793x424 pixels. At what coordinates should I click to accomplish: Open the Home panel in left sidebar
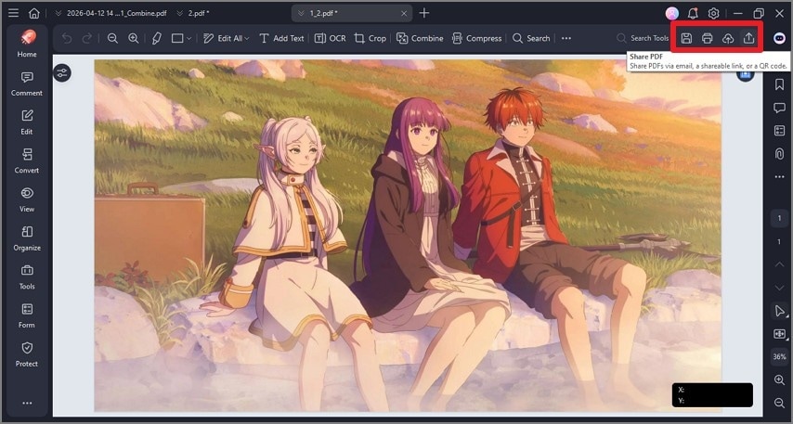point(27,44)
